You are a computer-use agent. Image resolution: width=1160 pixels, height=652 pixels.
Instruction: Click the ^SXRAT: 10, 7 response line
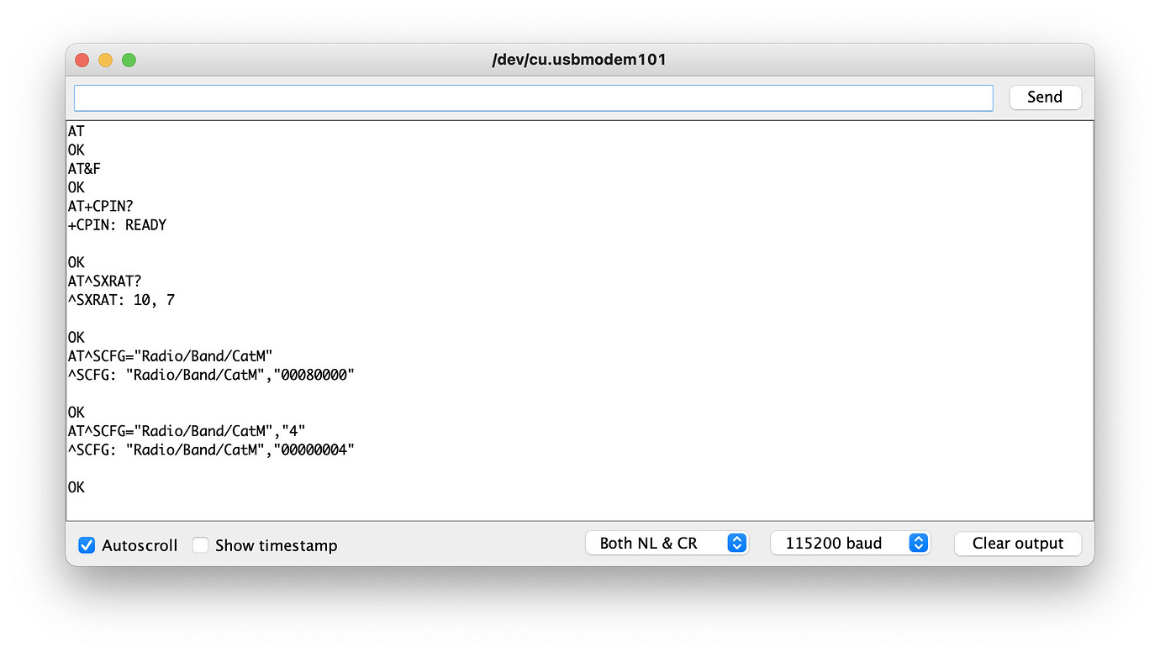click(122, 300)
